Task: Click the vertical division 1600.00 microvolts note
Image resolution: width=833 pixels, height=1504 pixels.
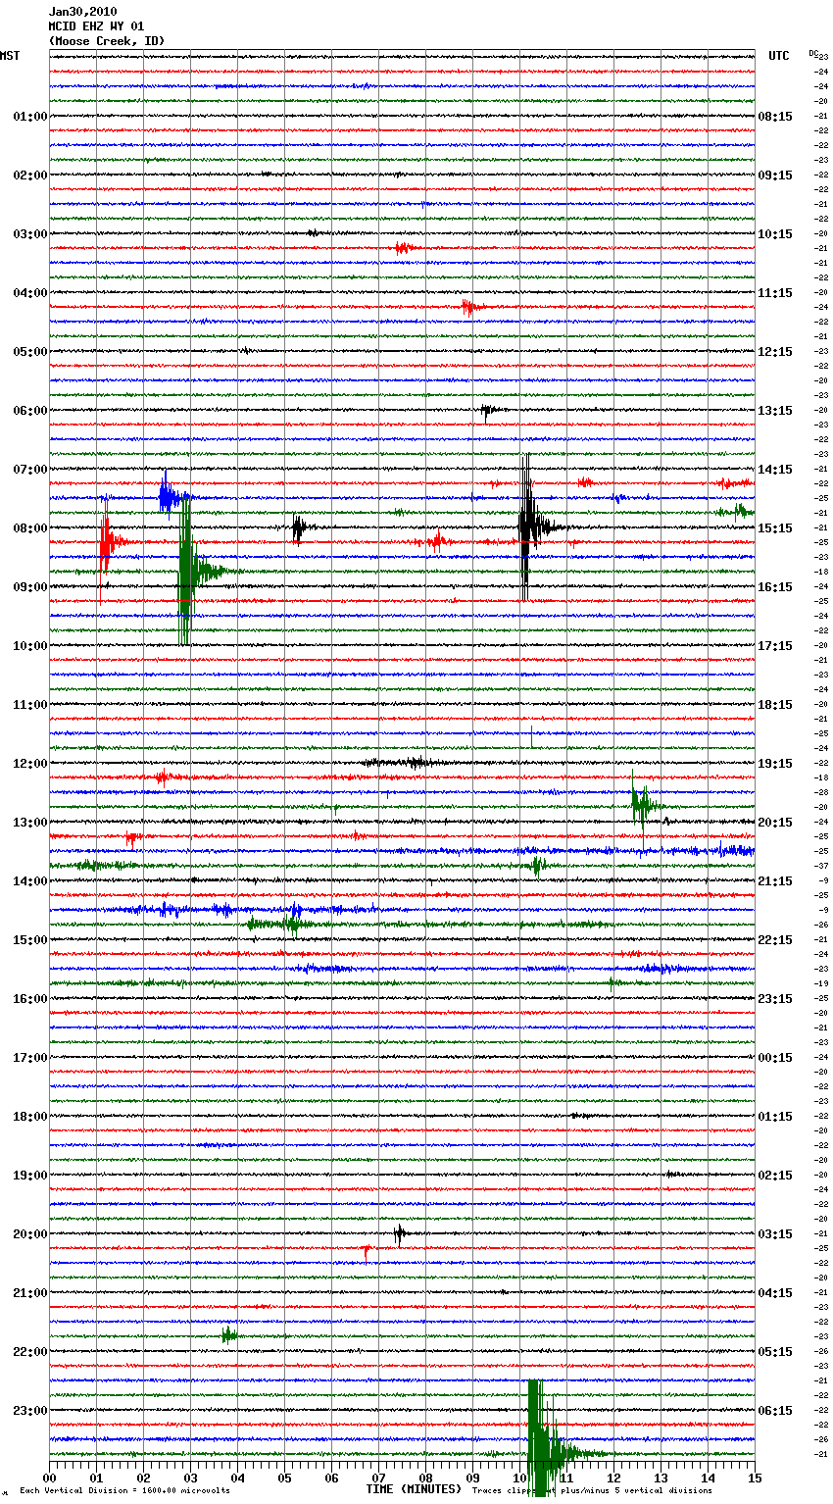Action: click(124, 1490)
